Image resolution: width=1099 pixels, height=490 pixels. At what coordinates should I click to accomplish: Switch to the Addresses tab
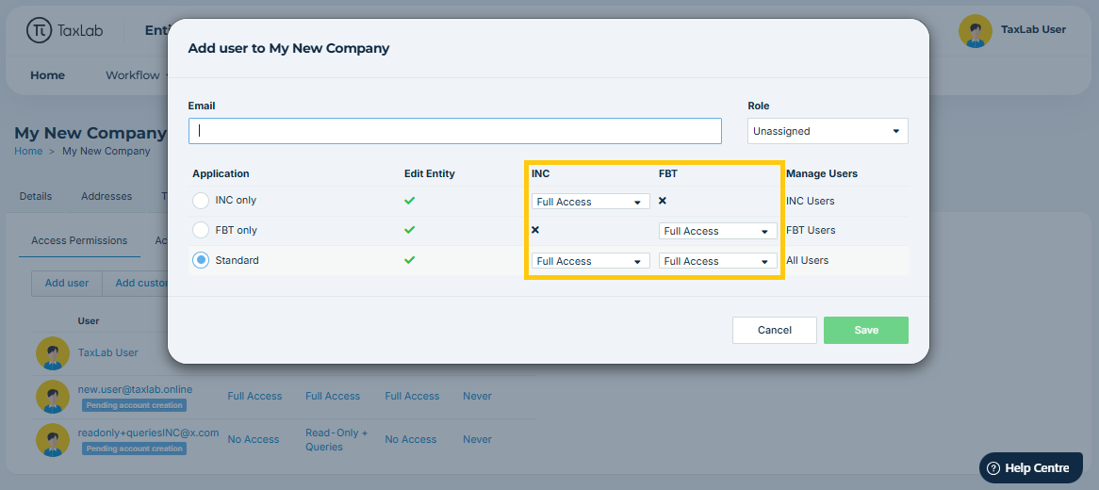pos(107,196)
